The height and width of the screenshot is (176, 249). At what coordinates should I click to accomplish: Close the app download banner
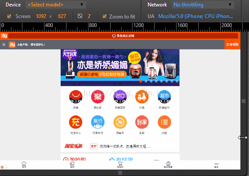[4, 45]
